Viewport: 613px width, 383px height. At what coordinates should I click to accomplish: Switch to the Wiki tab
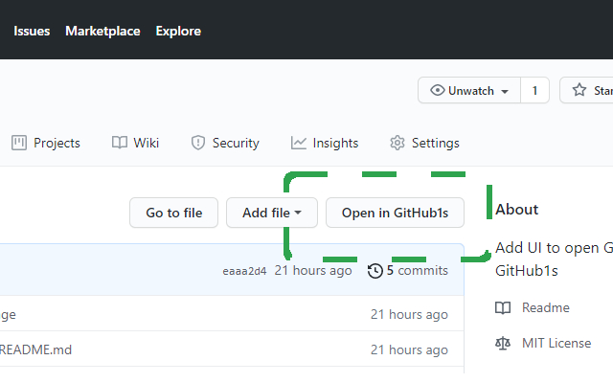coord(135,143)
